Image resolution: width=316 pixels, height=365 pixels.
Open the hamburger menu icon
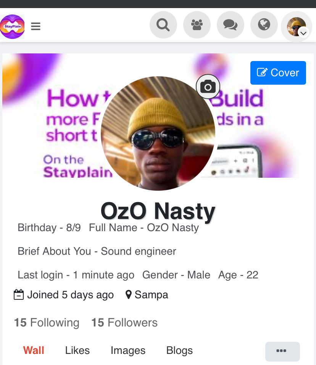click(x=36, y=26)
